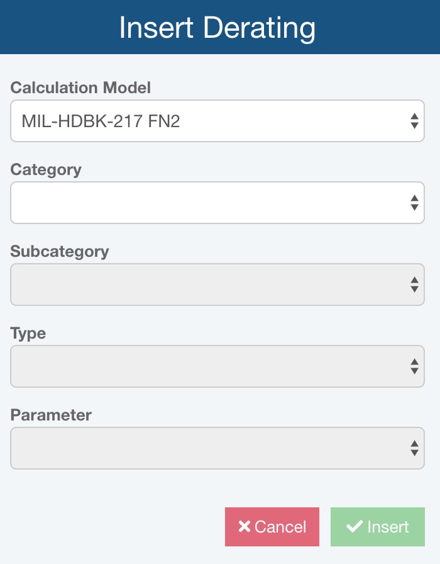Click the Parameter field label

pyautogui.click(x=51, y=415)
